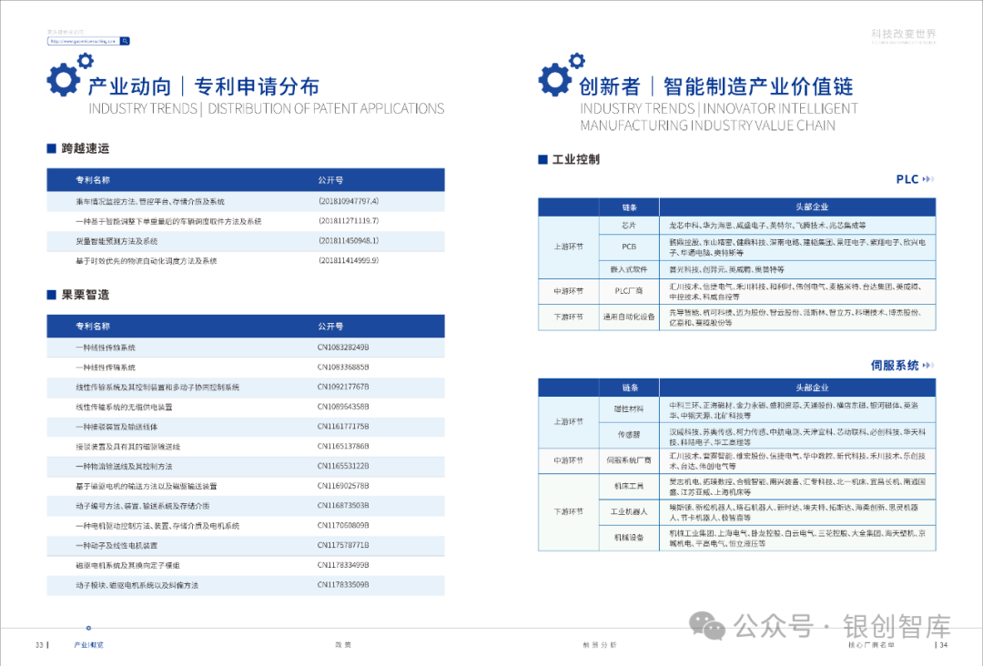Click the 一种动子及线性电机装置 row
The width and height of the screenshot is (983, 666).
(x=246, y=545)
